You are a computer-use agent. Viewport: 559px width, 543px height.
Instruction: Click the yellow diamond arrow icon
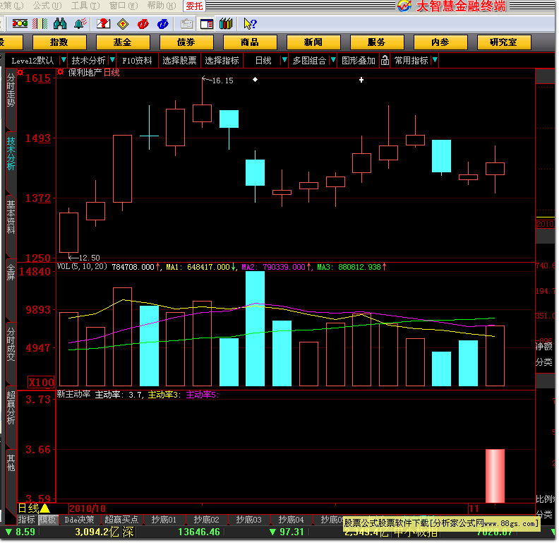pyautogui.click(x=123, y=24)
